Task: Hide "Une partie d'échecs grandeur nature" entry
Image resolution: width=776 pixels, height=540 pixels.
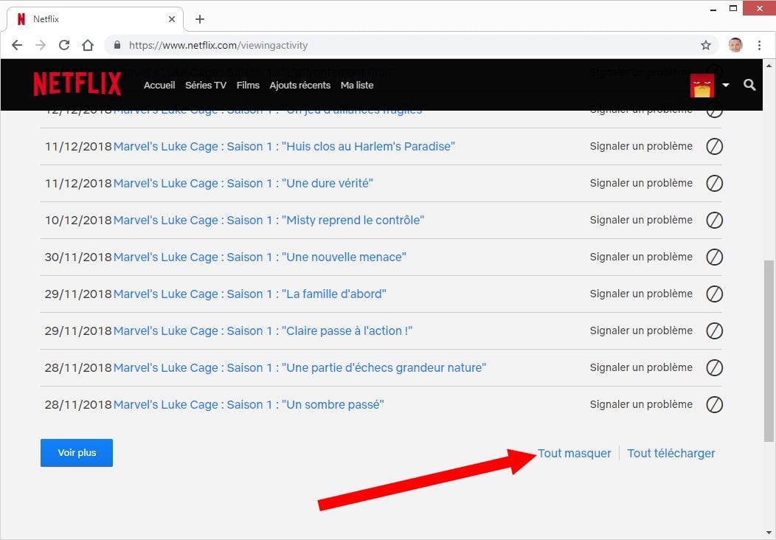Action: pos(714,368)
